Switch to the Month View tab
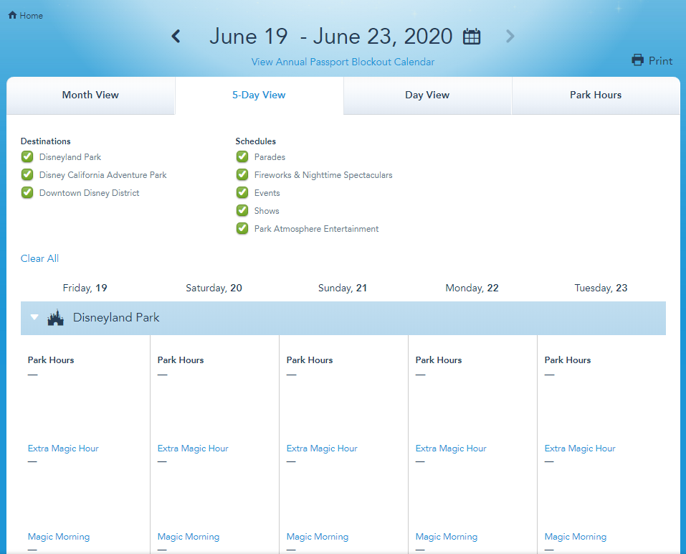The image size is (686, 554). click(x=90, y=95)
